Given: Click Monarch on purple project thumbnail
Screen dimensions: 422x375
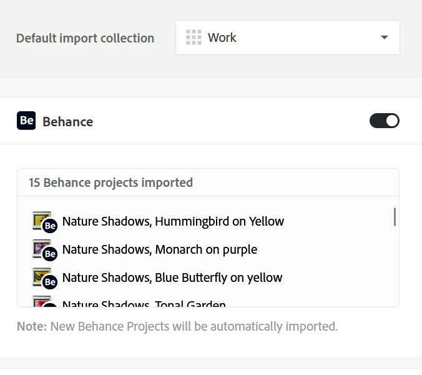Looking at the screenshot, I should 40,247.
